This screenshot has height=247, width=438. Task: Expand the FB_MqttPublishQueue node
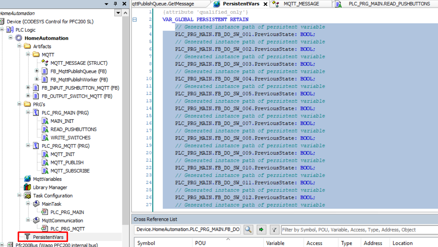click(37, 71)
